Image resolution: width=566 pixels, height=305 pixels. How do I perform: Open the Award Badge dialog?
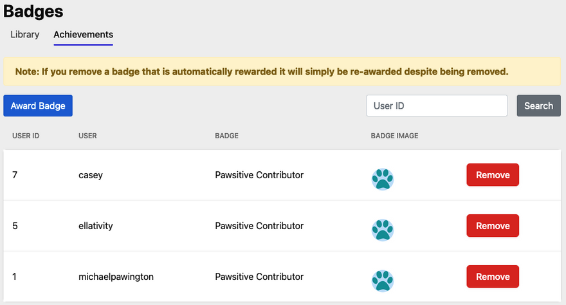(38, 106)
